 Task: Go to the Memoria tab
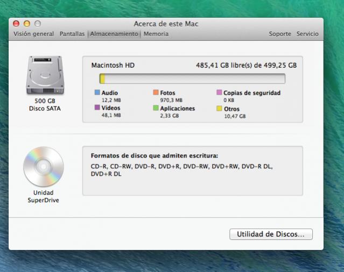pos(156,34)
